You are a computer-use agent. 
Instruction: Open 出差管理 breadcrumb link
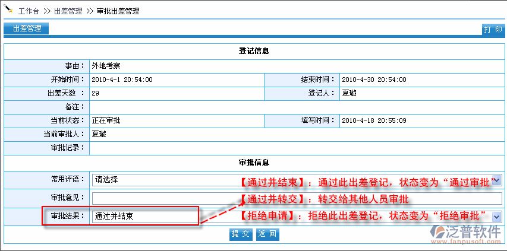(x=68, y=11)
